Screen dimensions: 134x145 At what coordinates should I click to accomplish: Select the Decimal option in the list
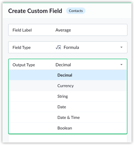tap(68, 75)
